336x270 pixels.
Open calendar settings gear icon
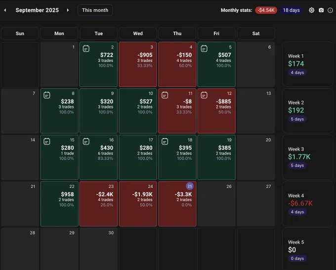(312, 10)
